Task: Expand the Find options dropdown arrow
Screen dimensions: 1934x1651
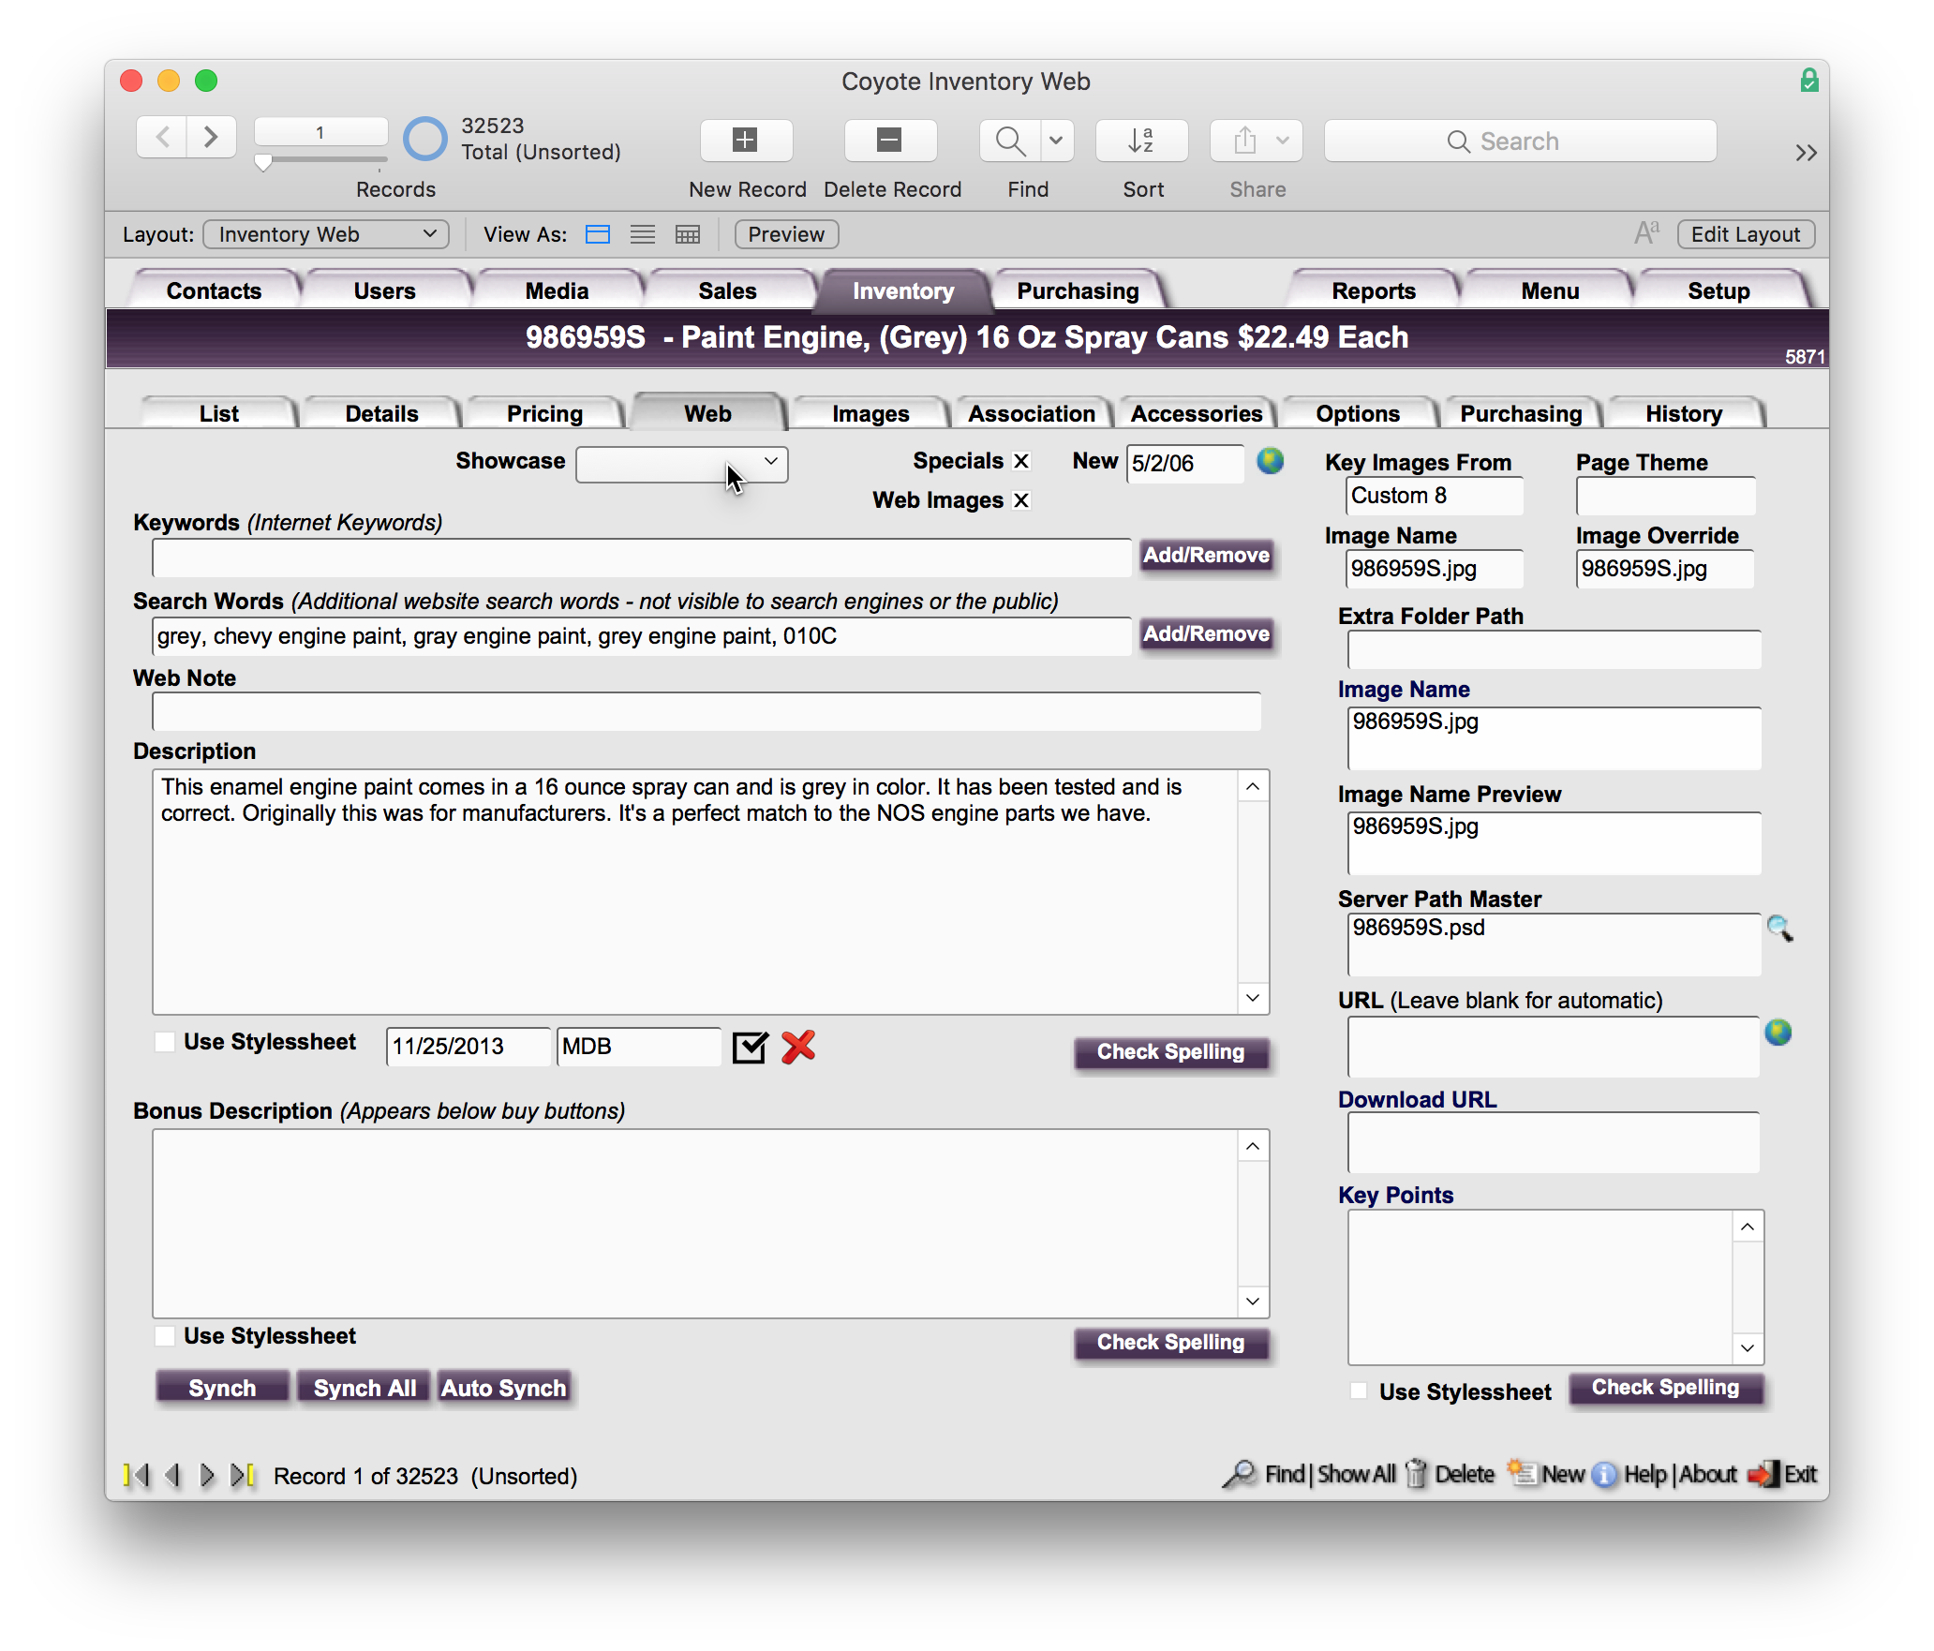Action: 1056,141
